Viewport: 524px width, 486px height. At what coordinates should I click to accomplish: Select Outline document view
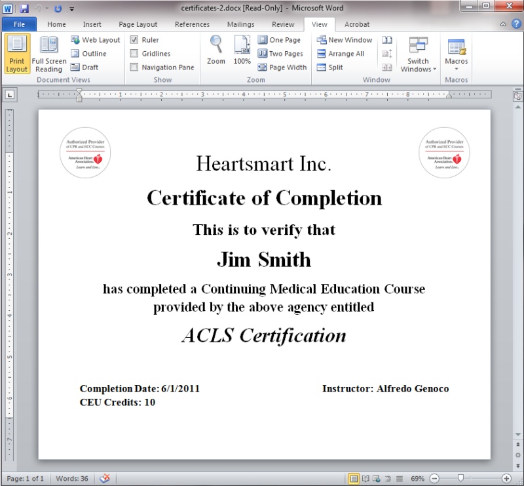(88, 54)
